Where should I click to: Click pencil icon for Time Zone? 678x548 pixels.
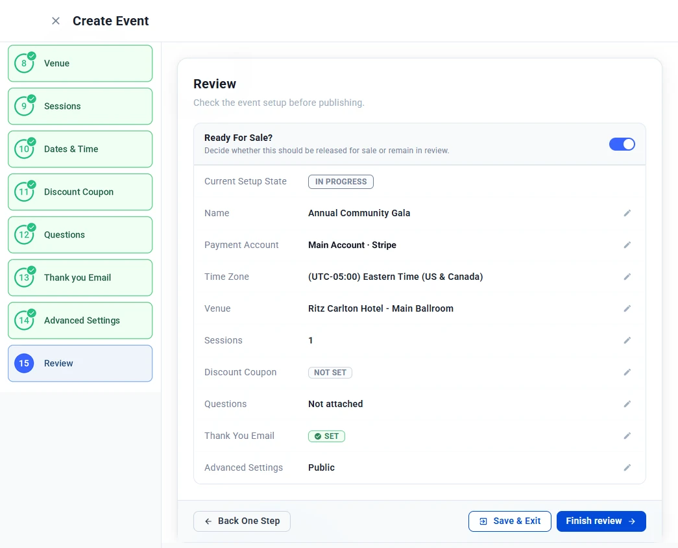(x=627, y=277)
